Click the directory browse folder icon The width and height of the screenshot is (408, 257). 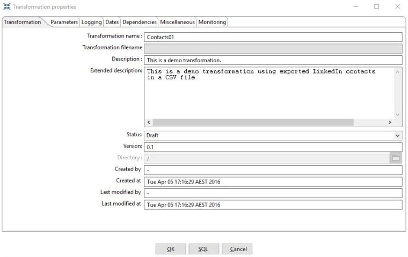tap(396, 158)
